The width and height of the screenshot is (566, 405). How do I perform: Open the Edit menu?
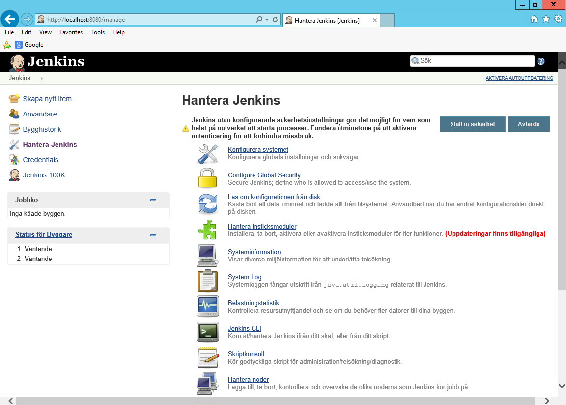point(27,32)
